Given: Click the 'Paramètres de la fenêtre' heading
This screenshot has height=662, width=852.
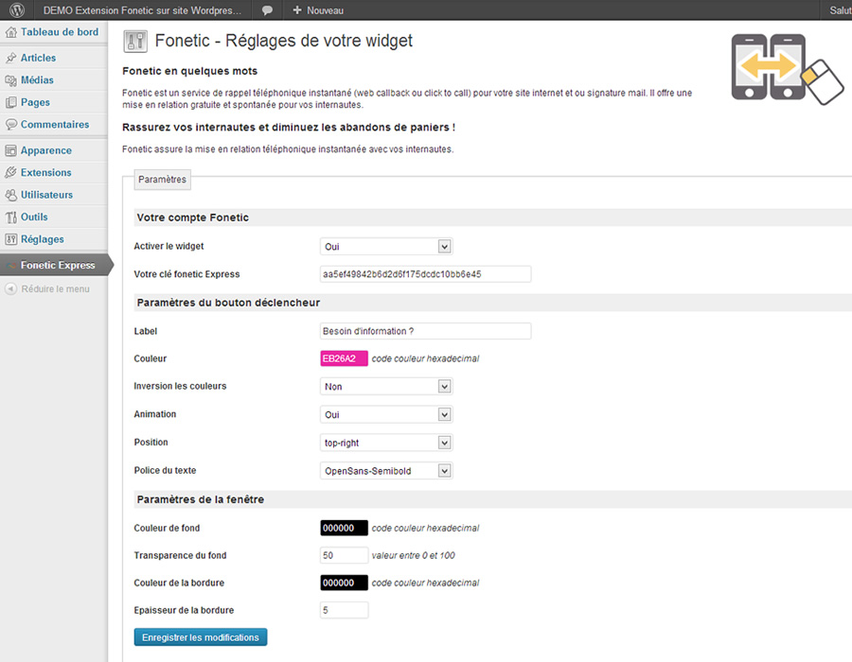Looking at the screenshot, I should pyautogui.click(x=201, y=499).
